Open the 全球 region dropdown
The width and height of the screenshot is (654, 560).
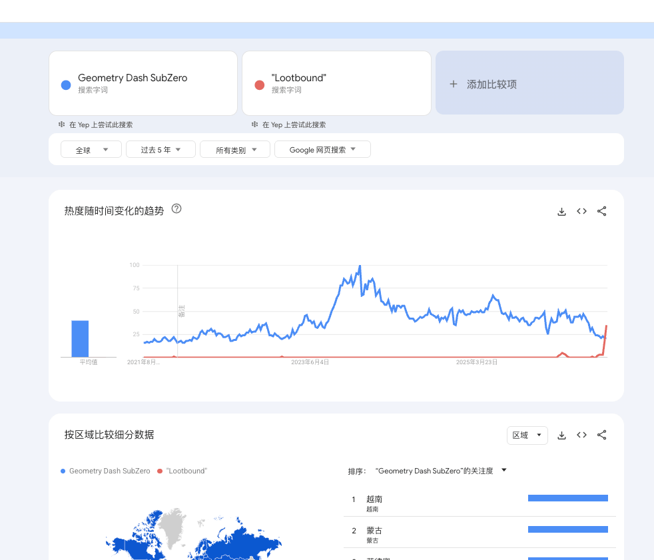pos(91,149)
